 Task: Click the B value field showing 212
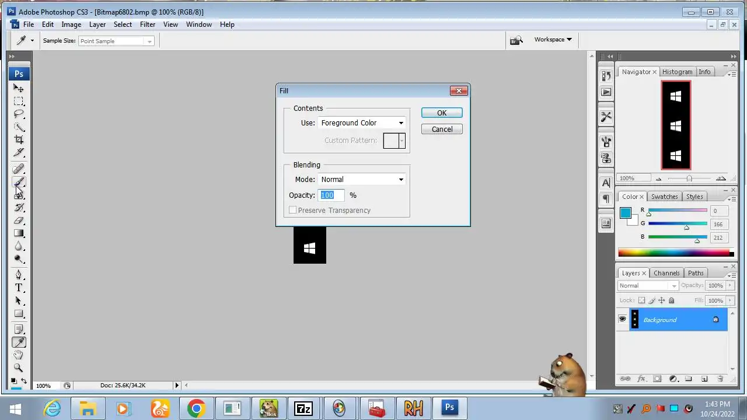click(718, 237)
